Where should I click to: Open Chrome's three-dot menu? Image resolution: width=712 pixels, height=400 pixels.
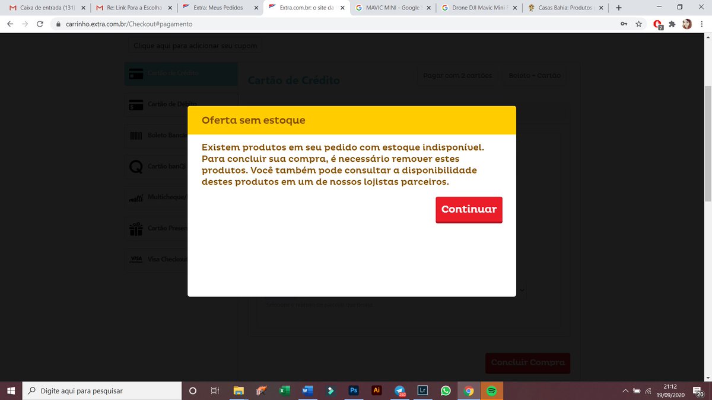click(702, 24)
